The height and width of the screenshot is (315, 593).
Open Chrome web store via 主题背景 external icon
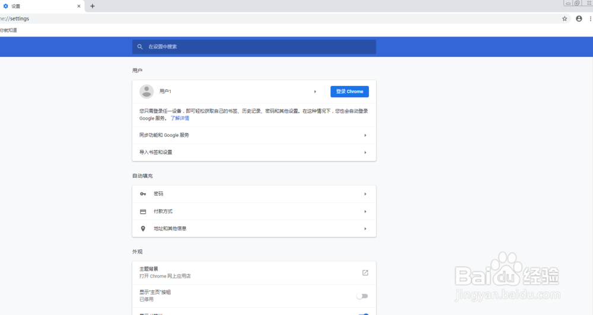(x=365, y=273)
